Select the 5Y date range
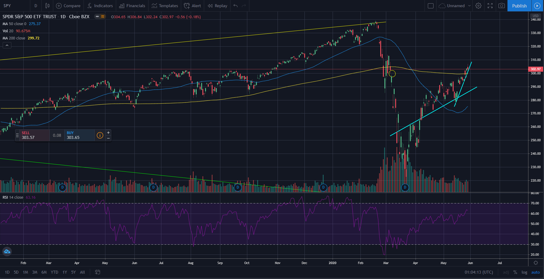This screenshot has height=279, width=544. pos(73,272)
